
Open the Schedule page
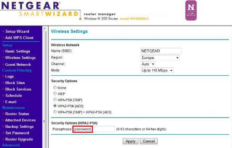click(14, 95)
